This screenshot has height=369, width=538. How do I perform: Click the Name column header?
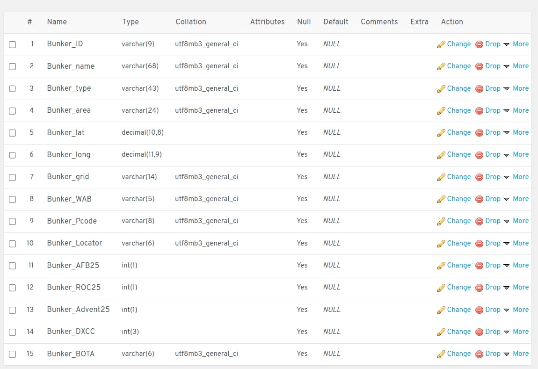[57, 22]
